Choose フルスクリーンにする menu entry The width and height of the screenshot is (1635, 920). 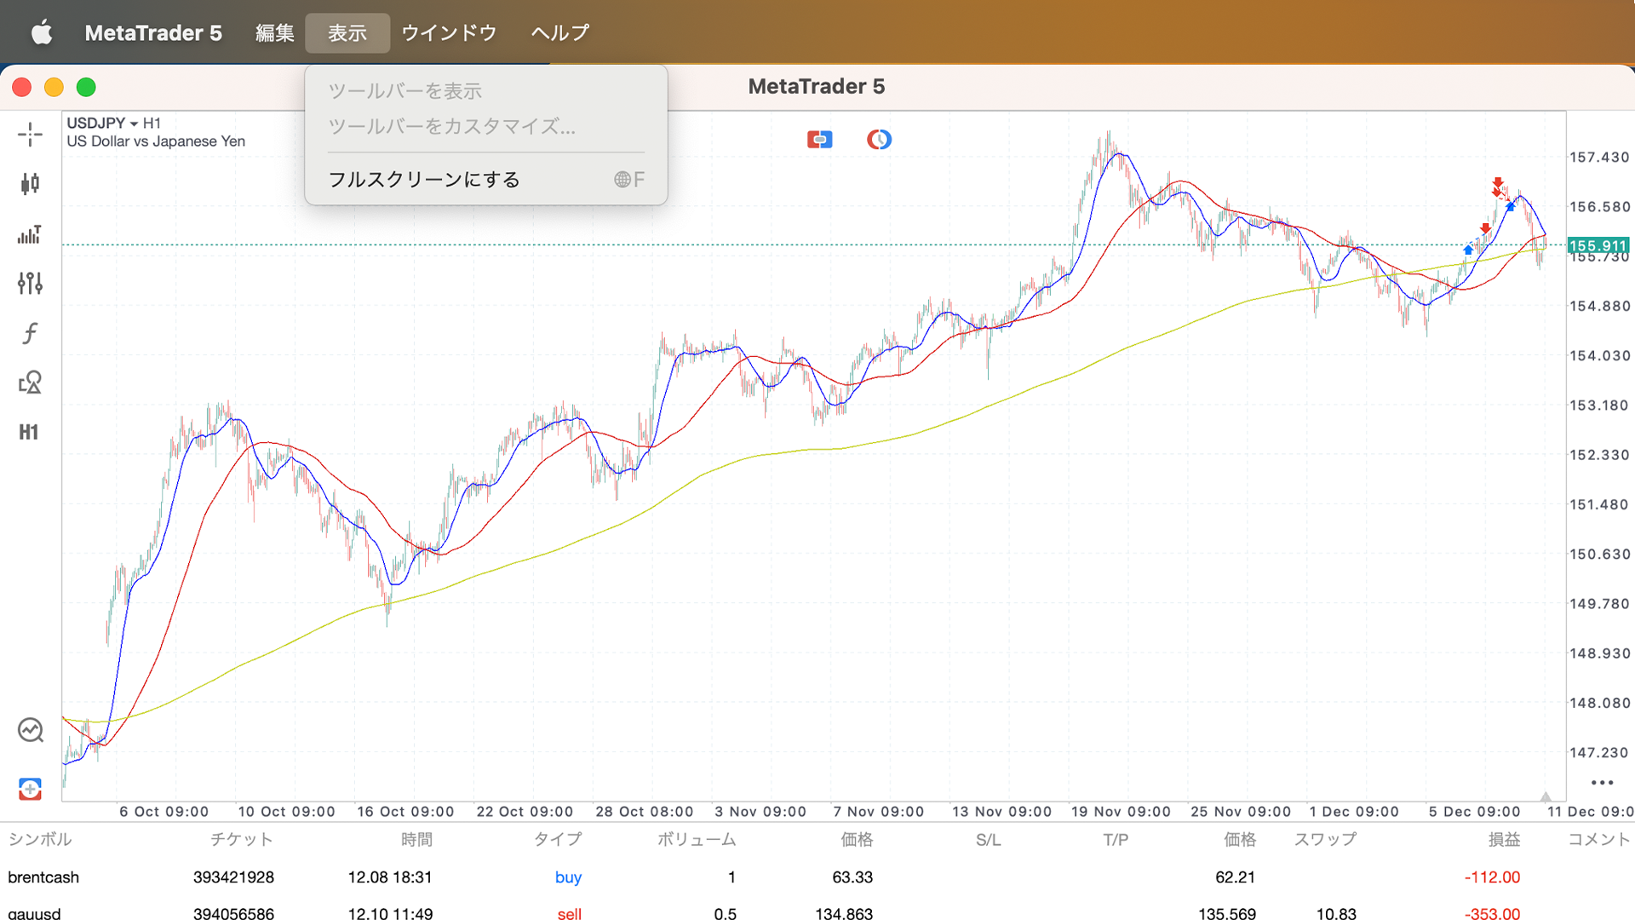click(424, 180)
